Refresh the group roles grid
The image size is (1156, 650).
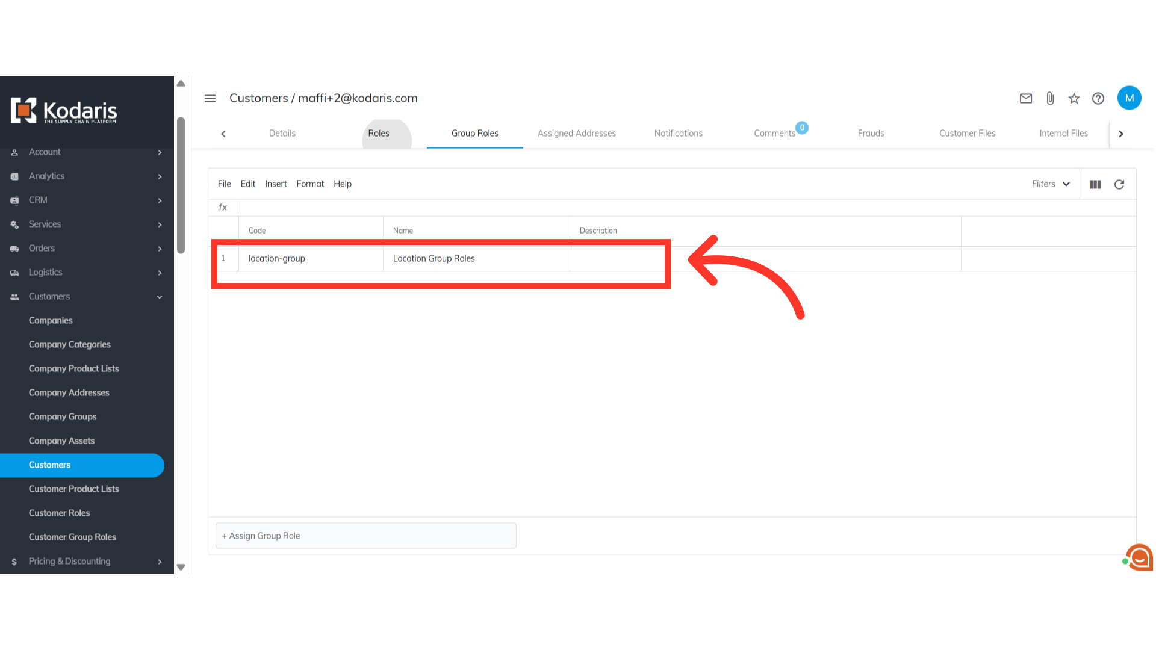[1119, 185]
